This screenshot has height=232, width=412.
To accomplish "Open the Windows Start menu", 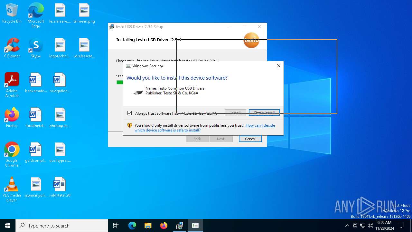I will click(8, 226).
